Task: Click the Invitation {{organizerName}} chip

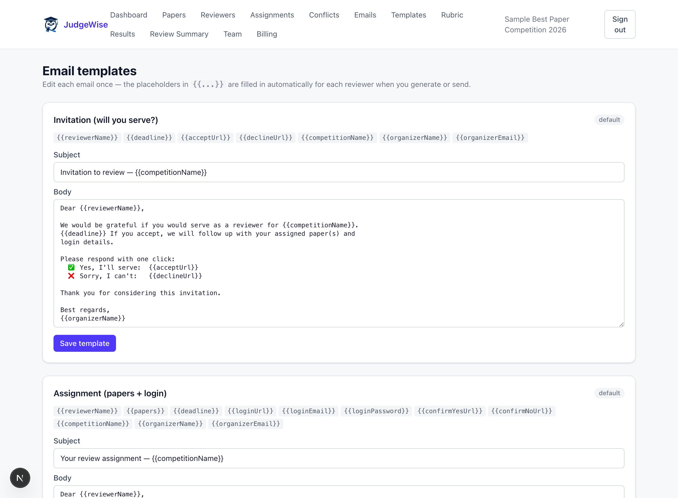Action: [x=415, y=138]
